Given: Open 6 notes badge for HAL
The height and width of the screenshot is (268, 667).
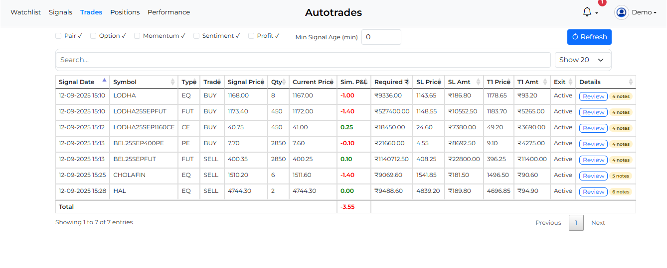Looking at the screenshot, I should click(x=621, y=192).
